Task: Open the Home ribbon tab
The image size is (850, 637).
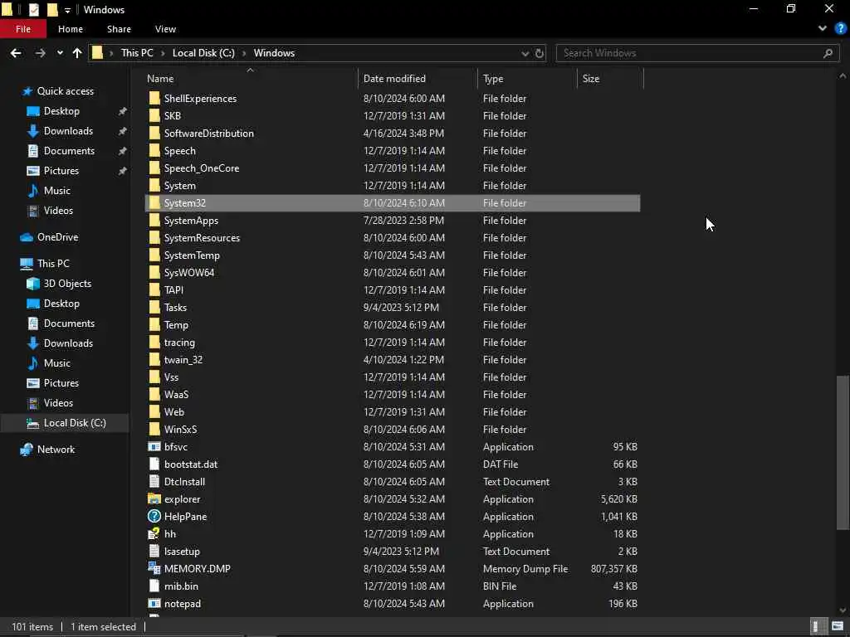Action: pos(71,29)
